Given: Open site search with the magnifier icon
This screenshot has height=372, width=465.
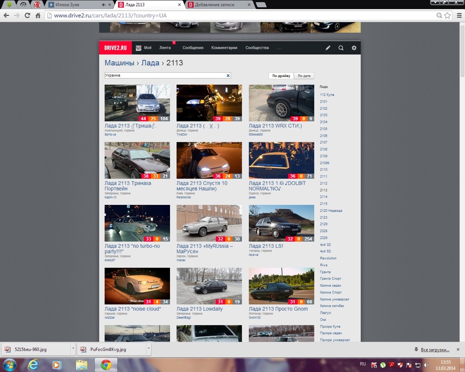Looking at the screenshot, I should (x=341, y=48).
